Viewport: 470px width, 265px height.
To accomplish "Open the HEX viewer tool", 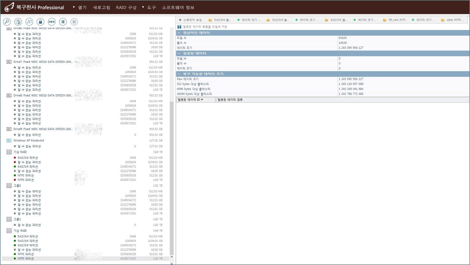I will tap(52, 22).
